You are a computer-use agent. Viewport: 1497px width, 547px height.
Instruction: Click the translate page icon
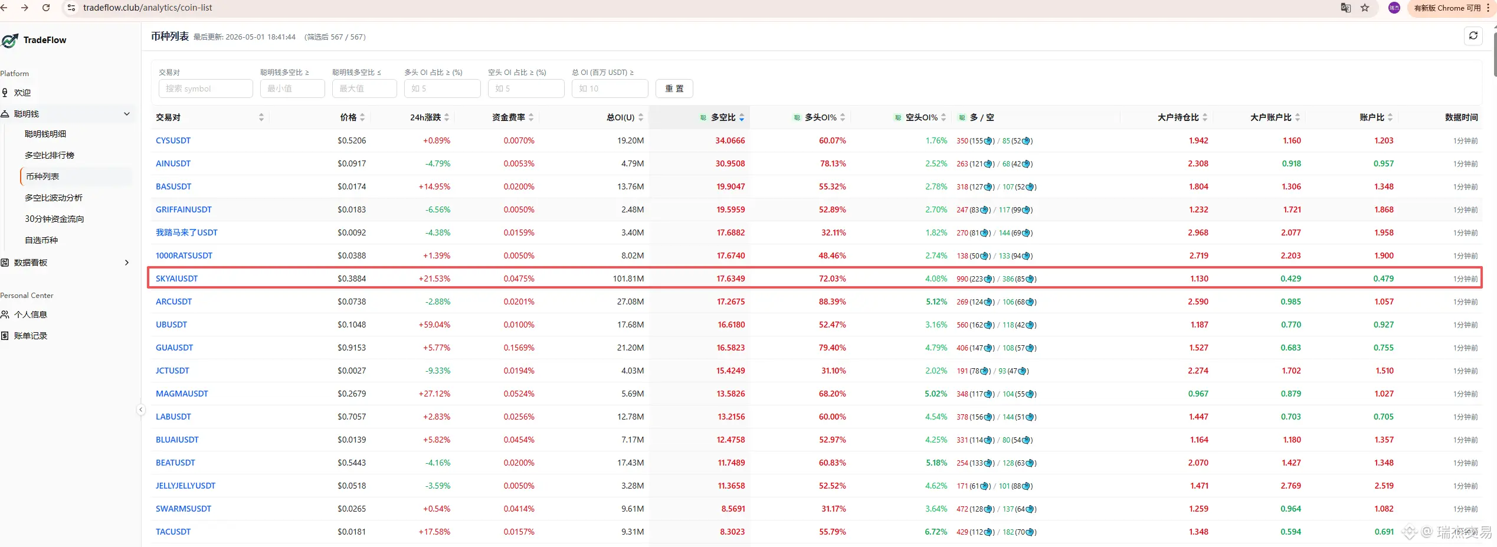1345,8
